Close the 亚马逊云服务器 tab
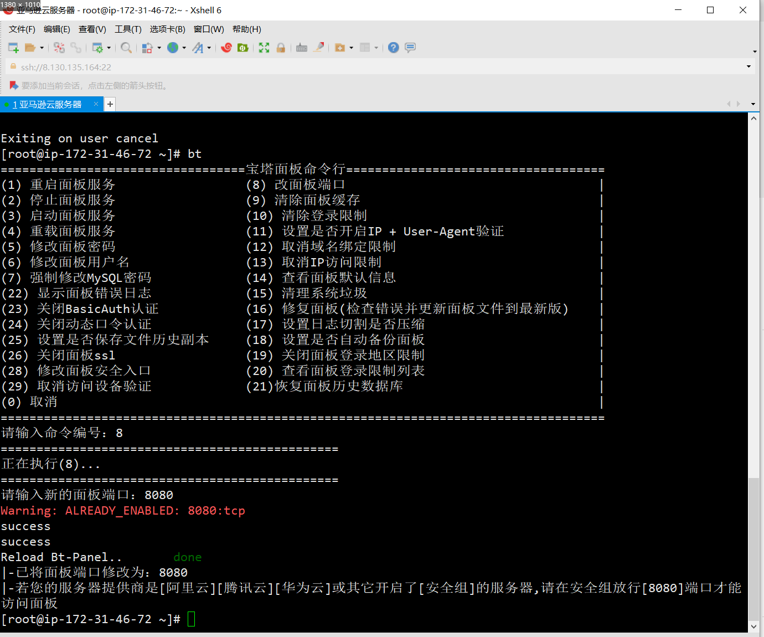The image size is (764, 637). (96, 104)
